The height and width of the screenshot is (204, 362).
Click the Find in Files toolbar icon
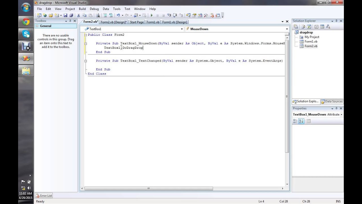coord(98,16)
